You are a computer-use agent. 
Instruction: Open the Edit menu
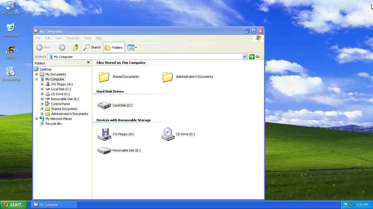pyautogui.click(x=48, y=38)
